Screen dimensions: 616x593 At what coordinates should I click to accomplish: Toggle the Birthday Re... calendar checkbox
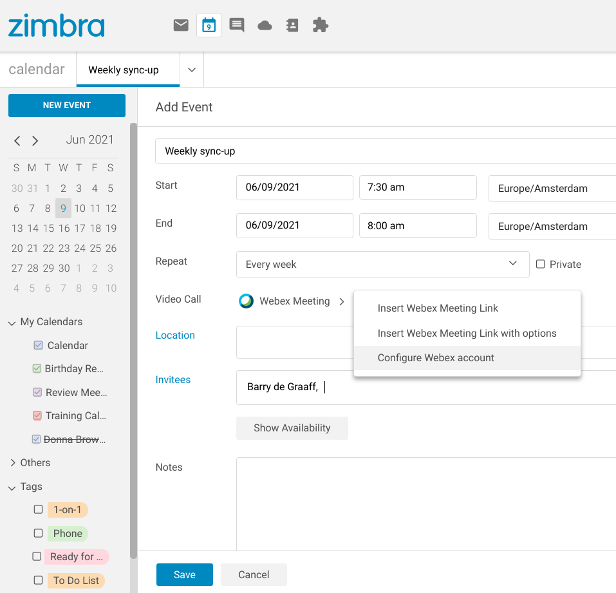pyautogui.click(x=37, y=368)
